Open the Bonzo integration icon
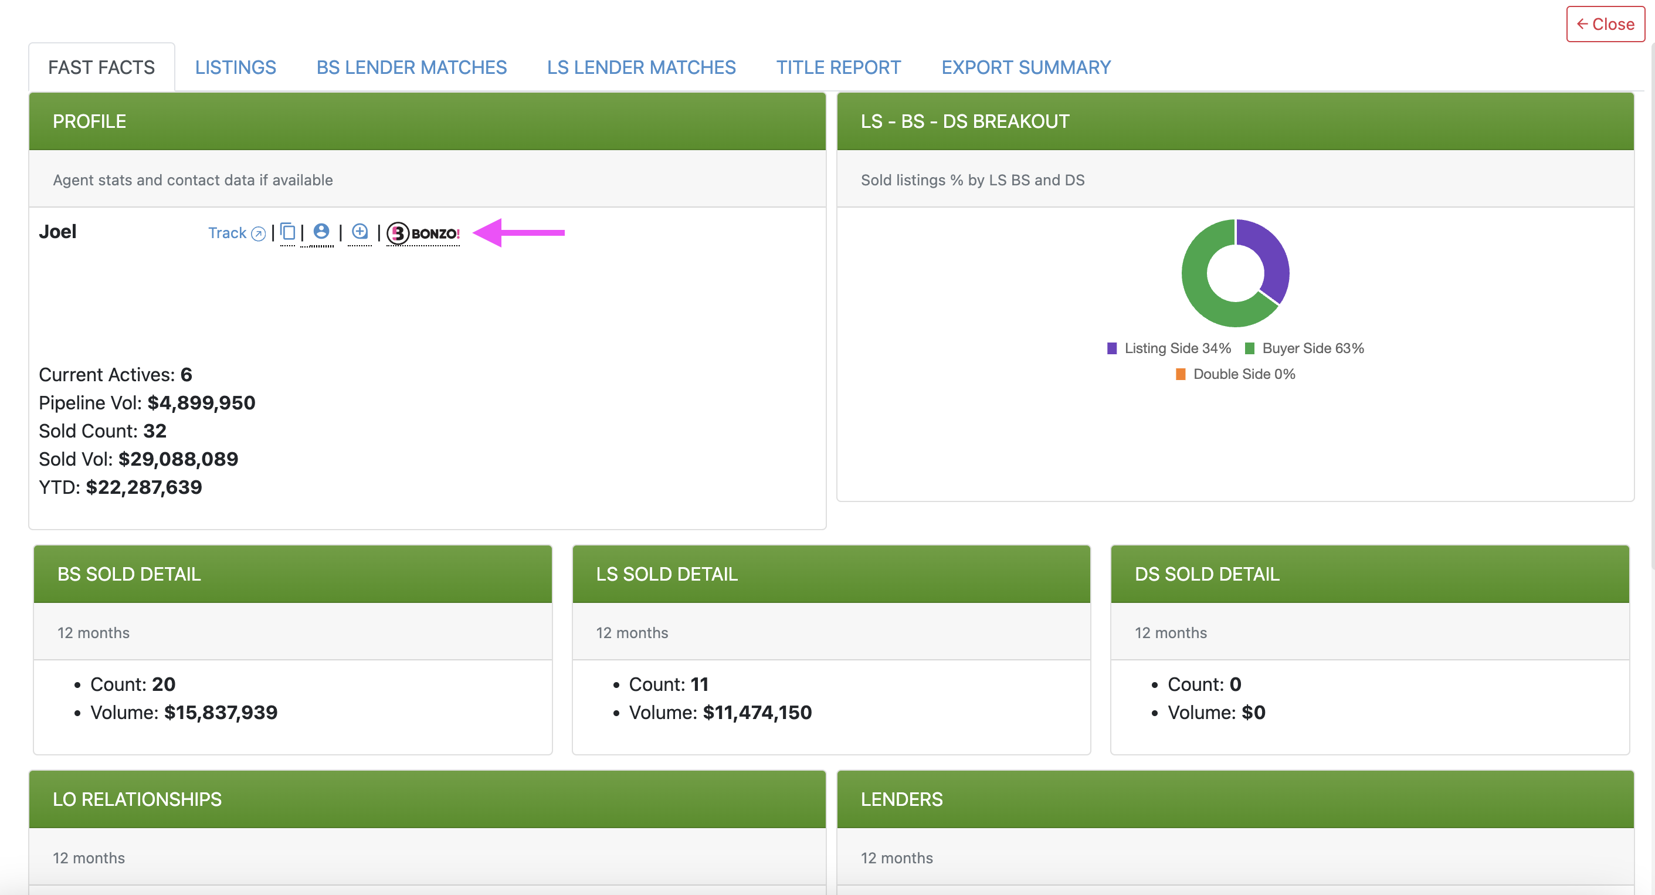This screenshot has height=895, width=1655. (423, 233)
